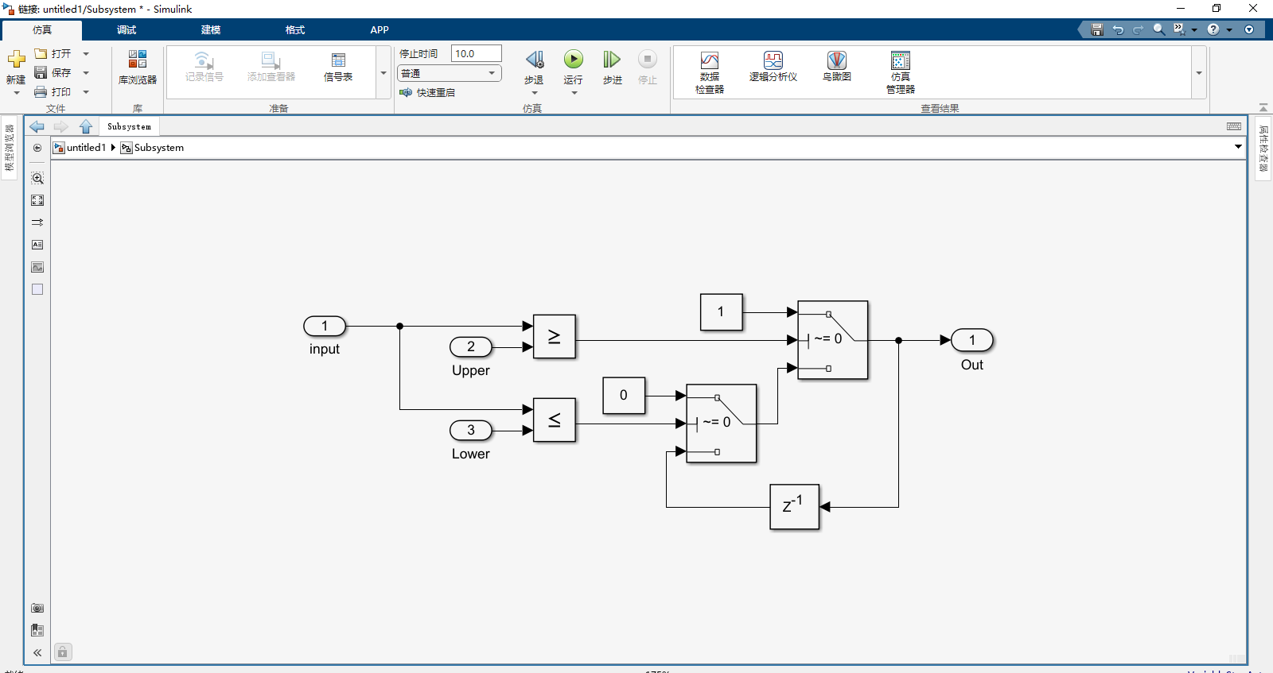
Task: Expand the 新建 dropdown arrow
Action: (x=16, y=93)
